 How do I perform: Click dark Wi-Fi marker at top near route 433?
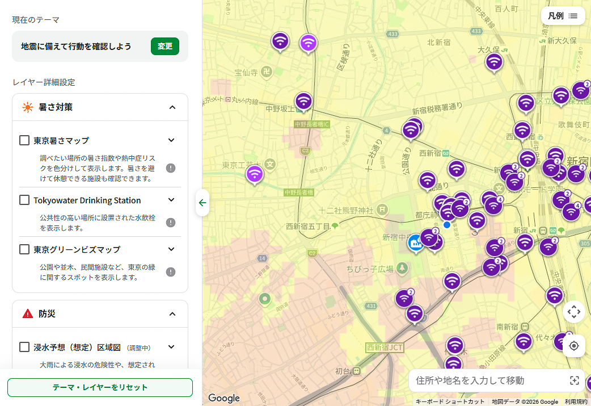[280, 42]
